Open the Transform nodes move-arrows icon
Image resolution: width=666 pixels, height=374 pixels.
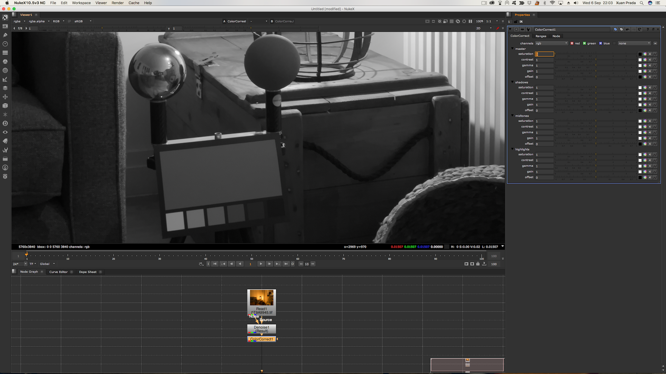[x=5, y=97]
